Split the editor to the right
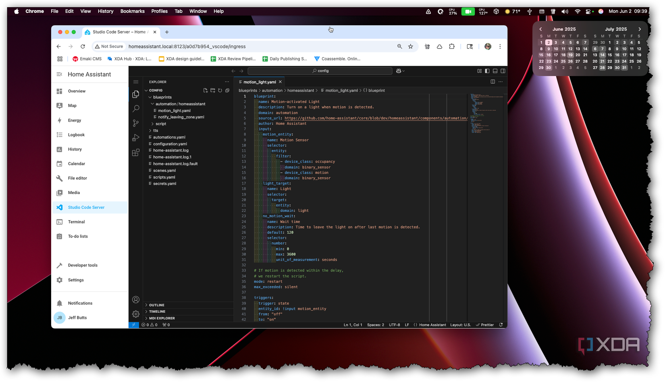This screenshot has width=665, height=382. 493,82
